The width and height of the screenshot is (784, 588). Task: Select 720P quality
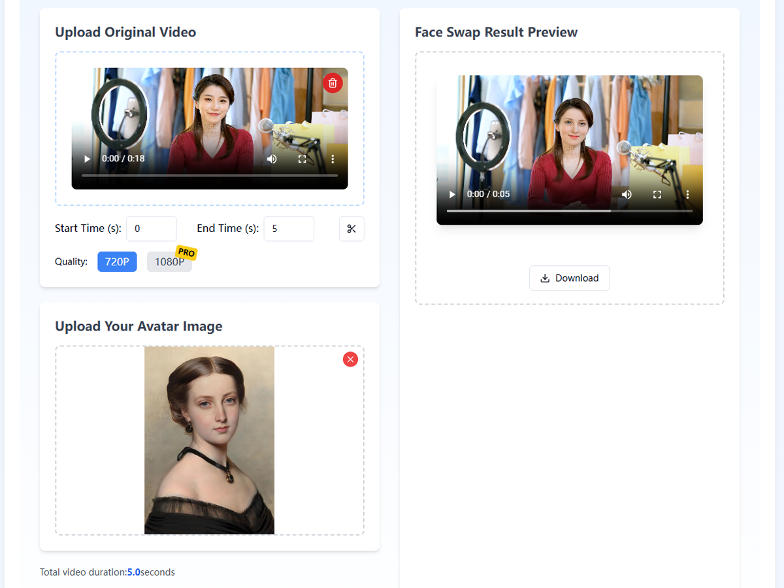point(117,261)
